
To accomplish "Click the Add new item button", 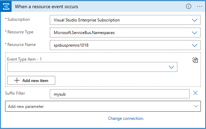I will [x=31, y=80].
